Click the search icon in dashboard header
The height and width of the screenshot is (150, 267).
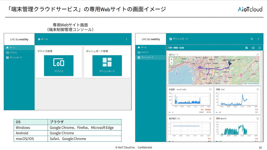252,39
